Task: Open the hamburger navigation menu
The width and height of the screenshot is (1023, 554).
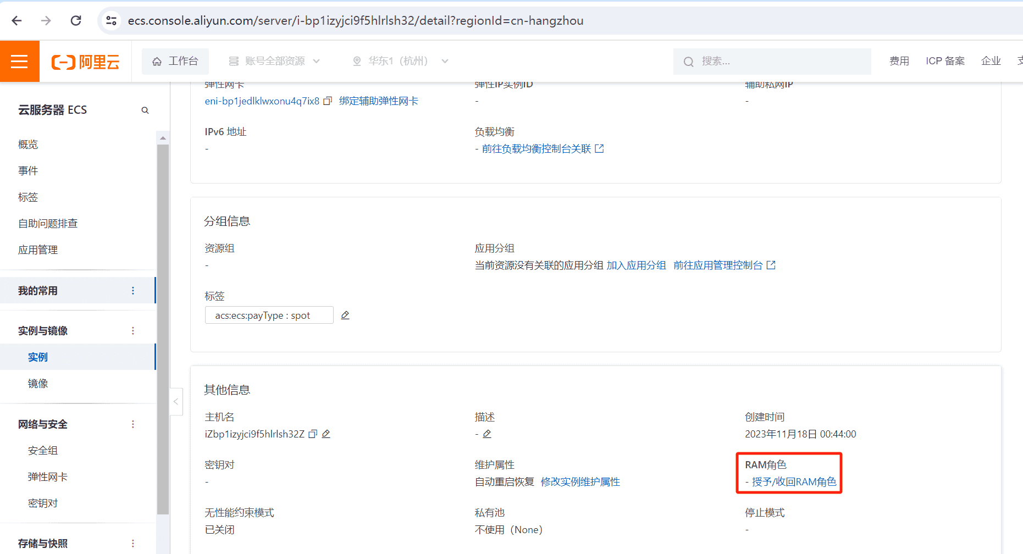Action: 19,61
